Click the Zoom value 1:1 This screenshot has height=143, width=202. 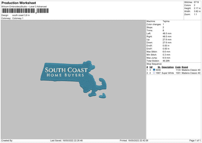coord(195,15)
